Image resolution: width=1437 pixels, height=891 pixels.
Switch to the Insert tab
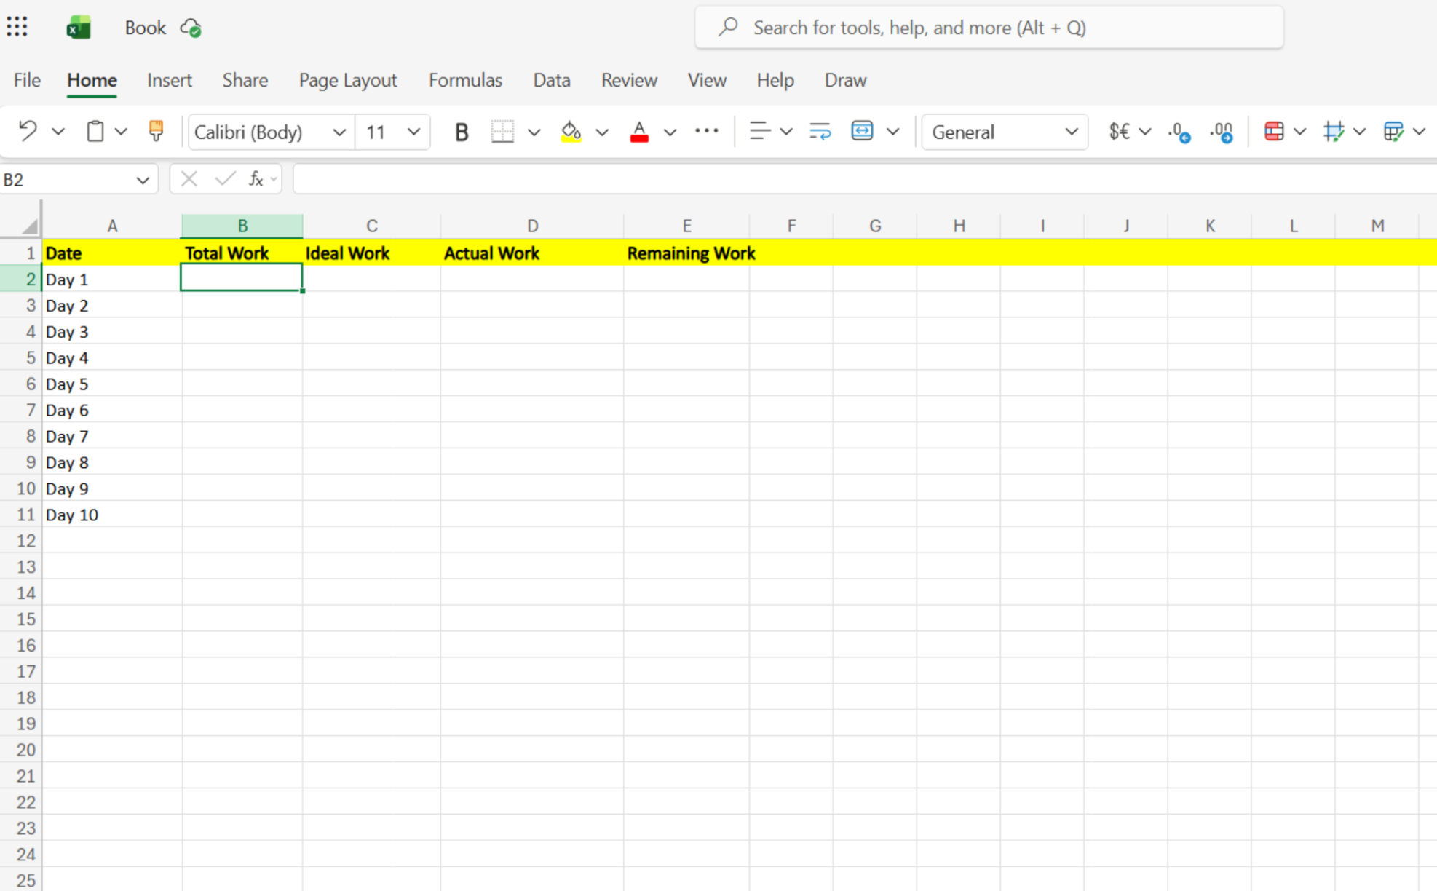169,80
